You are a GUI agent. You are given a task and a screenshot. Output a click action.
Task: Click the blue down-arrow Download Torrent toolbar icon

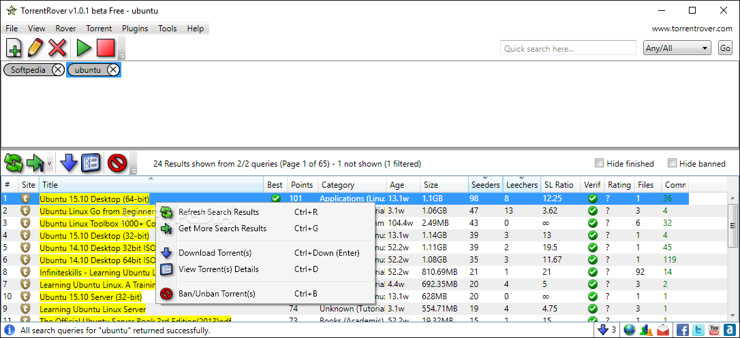(69, 163)
